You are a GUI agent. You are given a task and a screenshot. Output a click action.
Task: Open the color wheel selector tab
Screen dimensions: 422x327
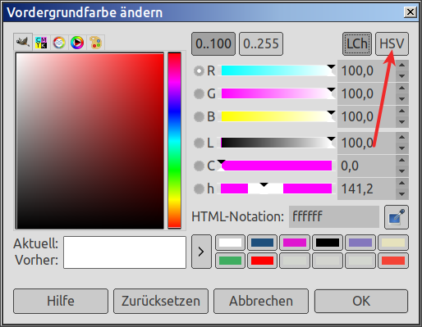pos(77,43)
